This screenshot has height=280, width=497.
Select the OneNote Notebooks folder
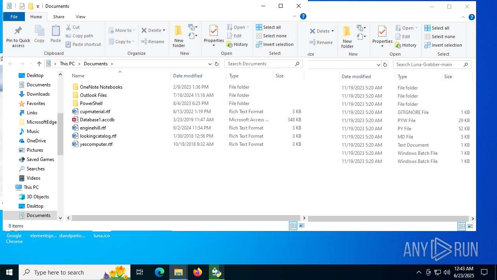click(101, 87)
